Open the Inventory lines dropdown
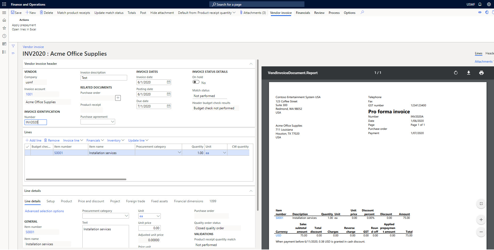The height and width of the screenshot is (250, 494). coord(116,140)
